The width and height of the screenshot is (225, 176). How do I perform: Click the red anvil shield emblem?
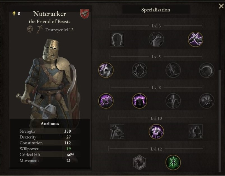point(85,14)
